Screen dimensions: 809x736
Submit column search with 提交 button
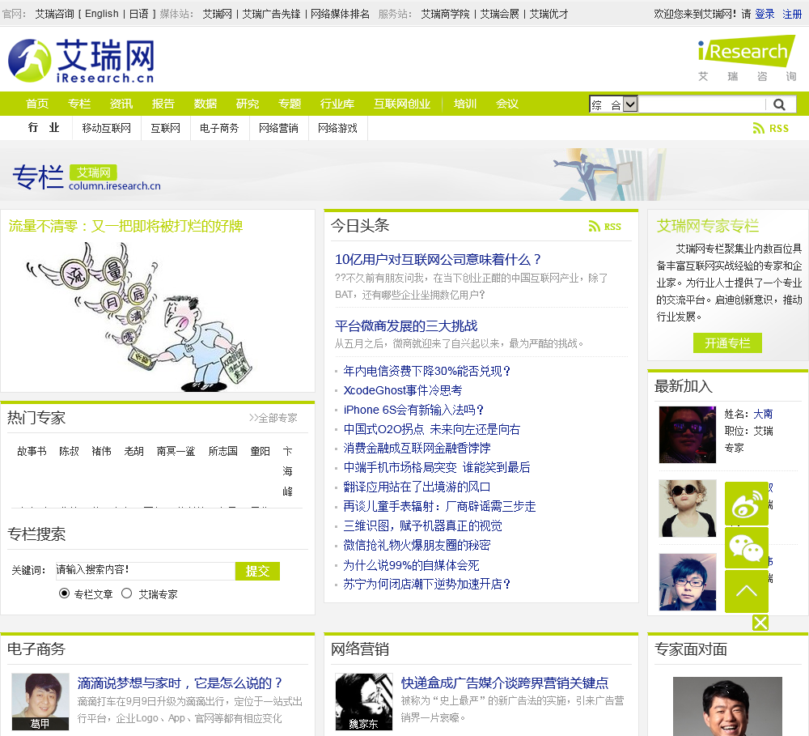pyautogui.click(x=257, y=571)
